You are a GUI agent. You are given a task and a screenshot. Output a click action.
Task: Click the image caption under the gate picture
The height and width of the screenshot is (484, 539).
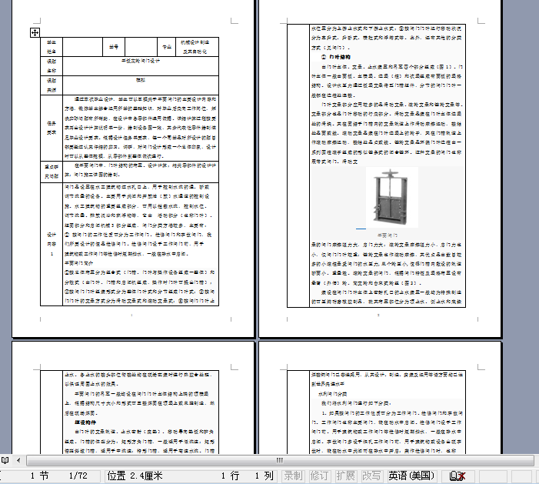tap(388, 235)
